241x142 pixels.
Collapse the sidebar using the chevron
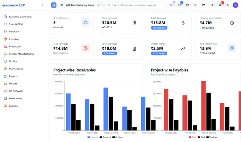43,5
